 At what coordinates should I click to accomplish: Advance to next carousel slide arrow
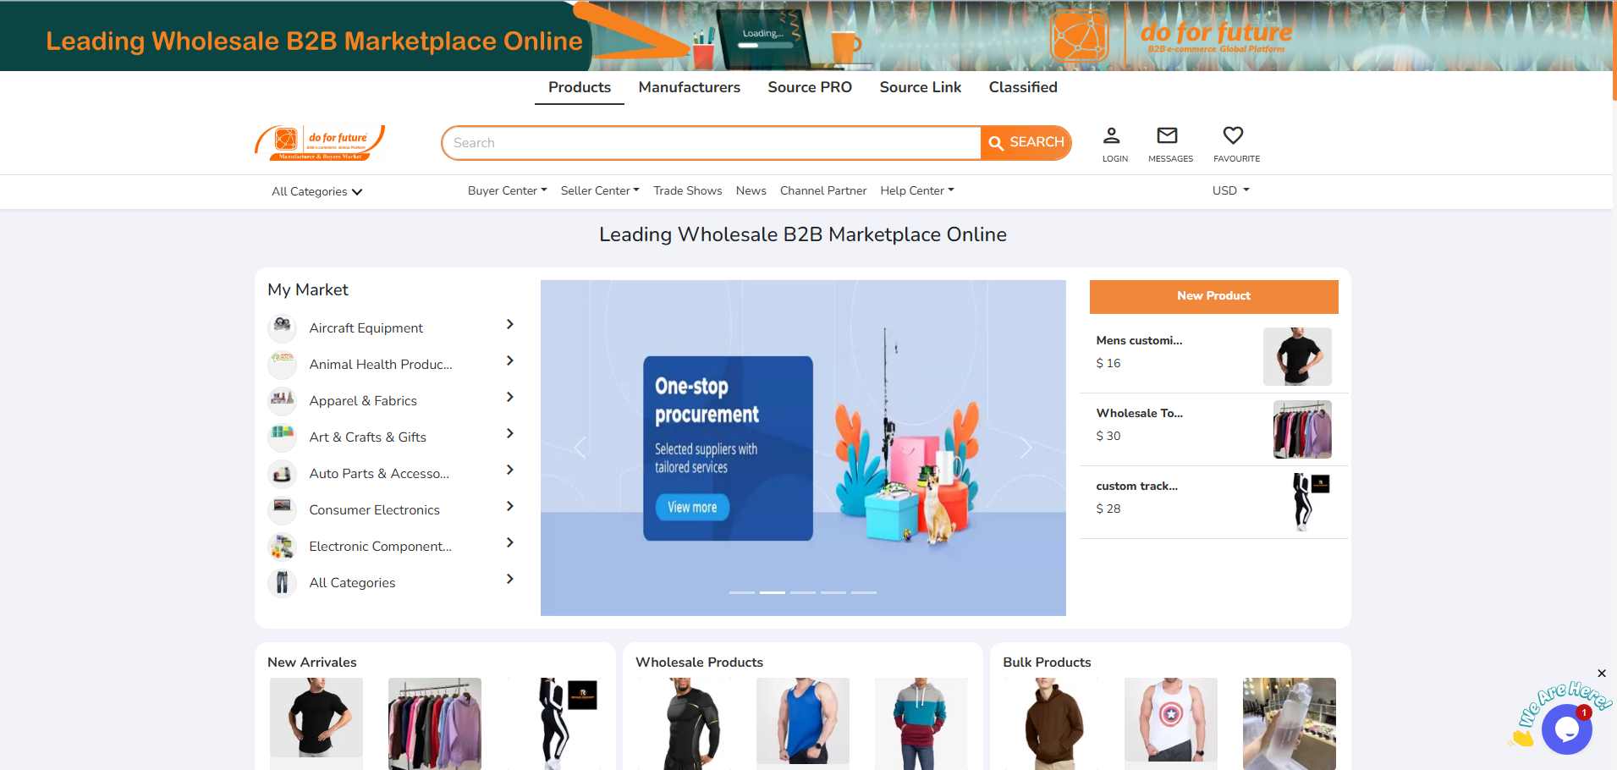click(1026, 448)
